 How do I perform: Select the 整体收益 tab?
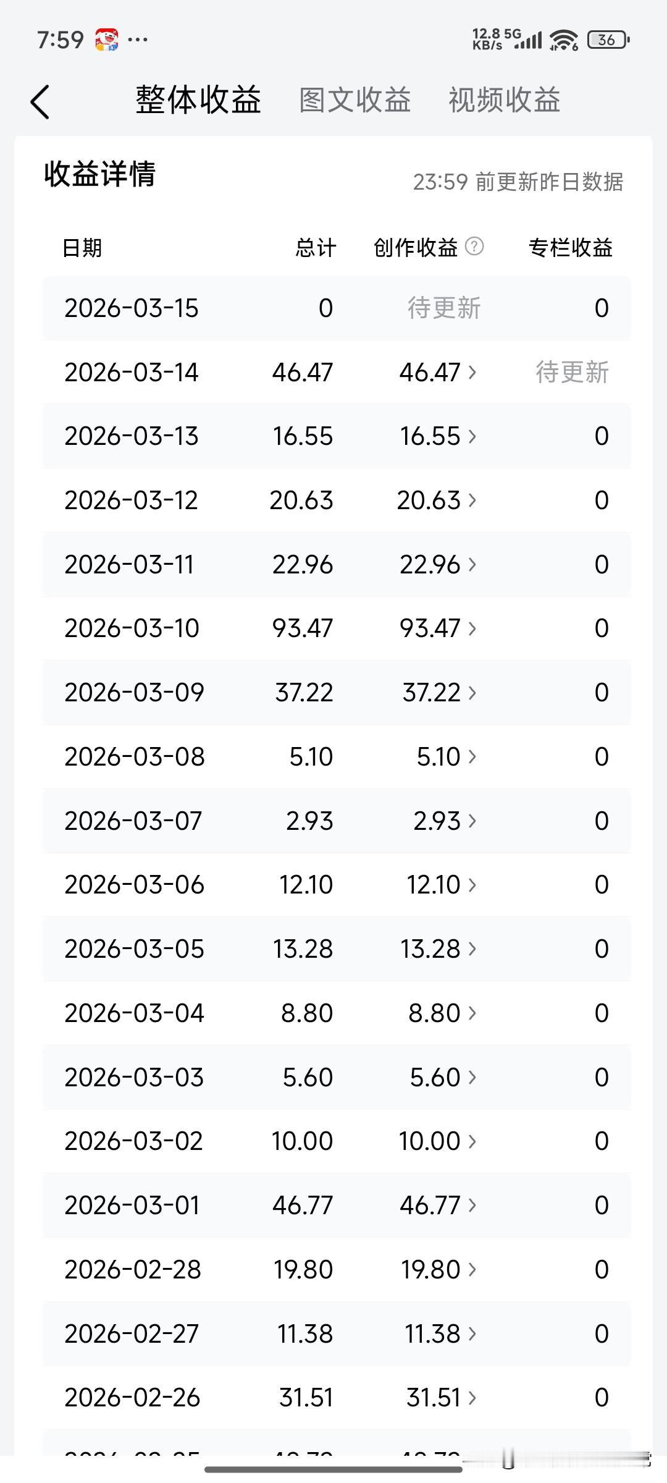coord(198,100)
